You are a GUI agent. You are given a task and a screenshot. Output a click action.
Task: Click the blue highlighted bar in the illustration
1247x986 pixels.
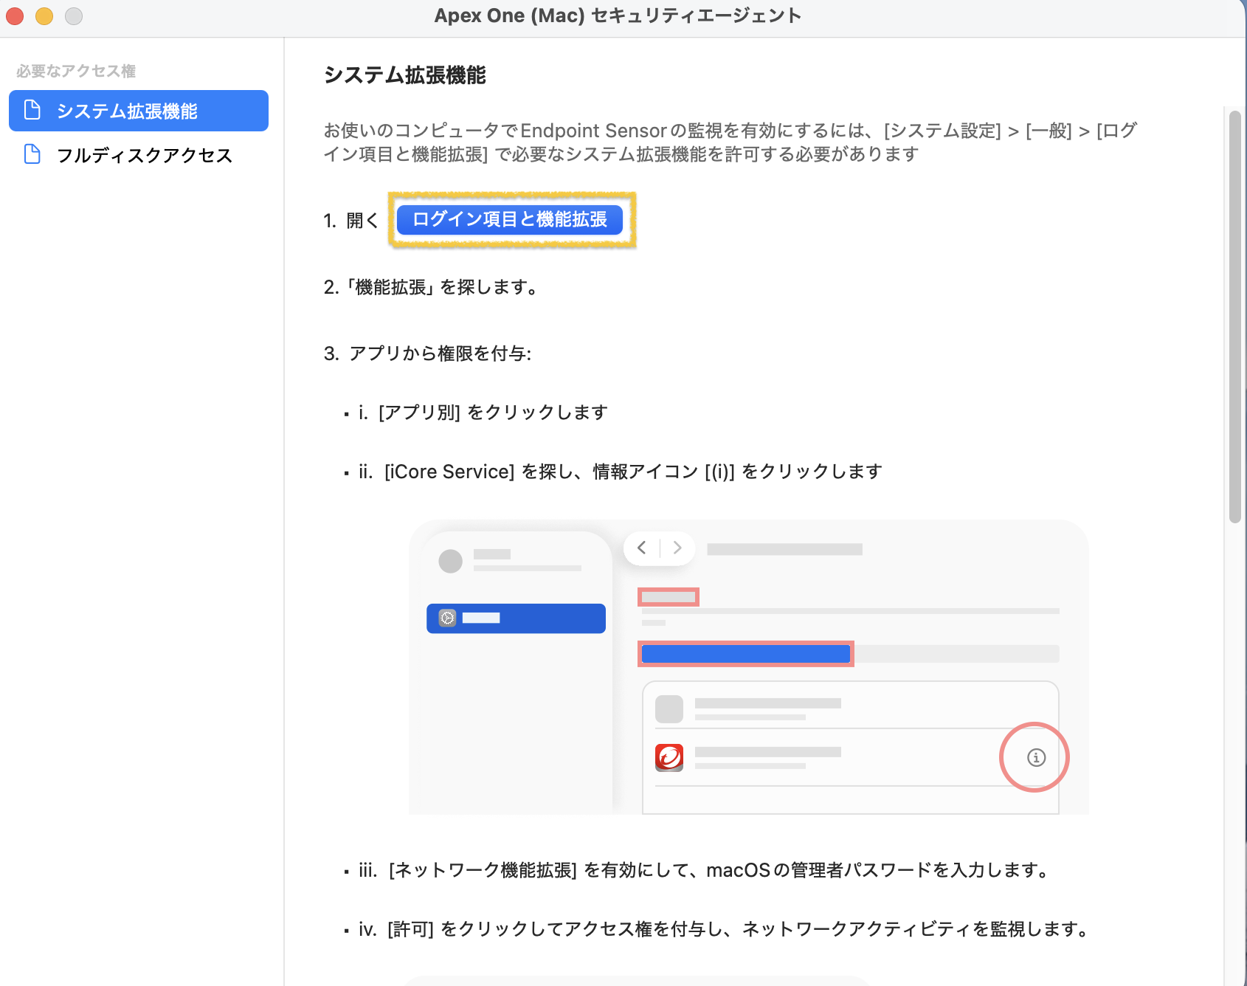[745, 654]
